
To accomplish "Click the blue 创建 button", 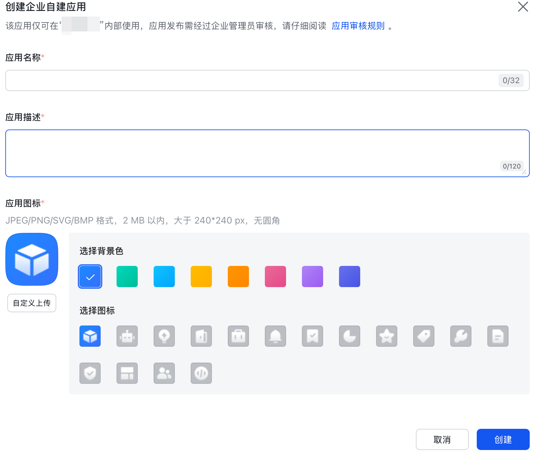I will pyautogui.click(x=503, y=439).
